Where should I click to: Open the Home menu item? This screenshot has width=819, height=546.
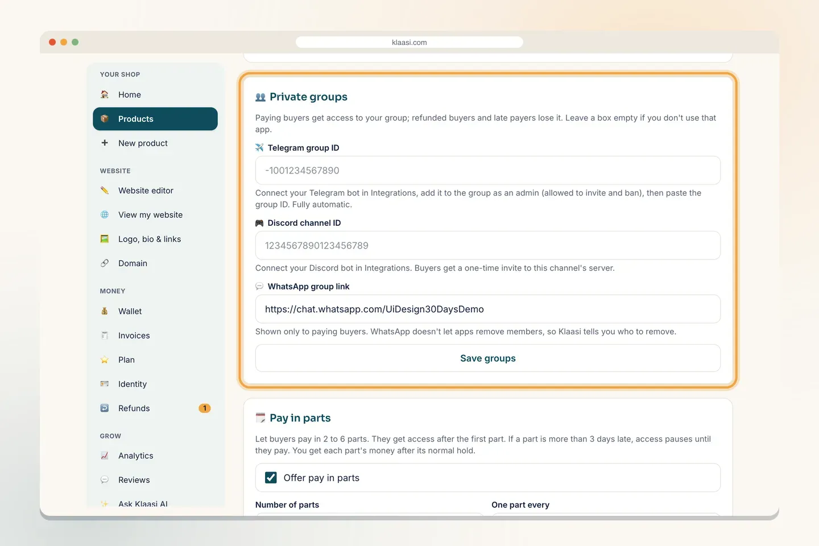click(155, 94)
